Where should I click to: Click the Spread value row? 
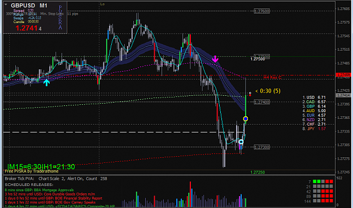click(x=23, y=11)
